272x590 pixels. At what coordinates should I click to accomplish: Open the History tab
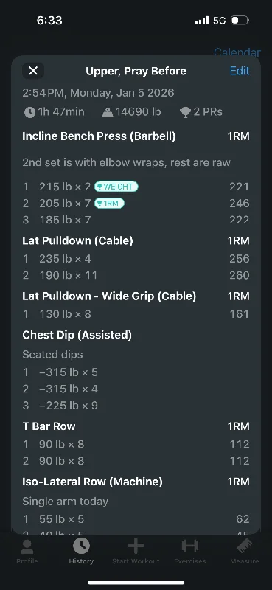click(81, 551)
